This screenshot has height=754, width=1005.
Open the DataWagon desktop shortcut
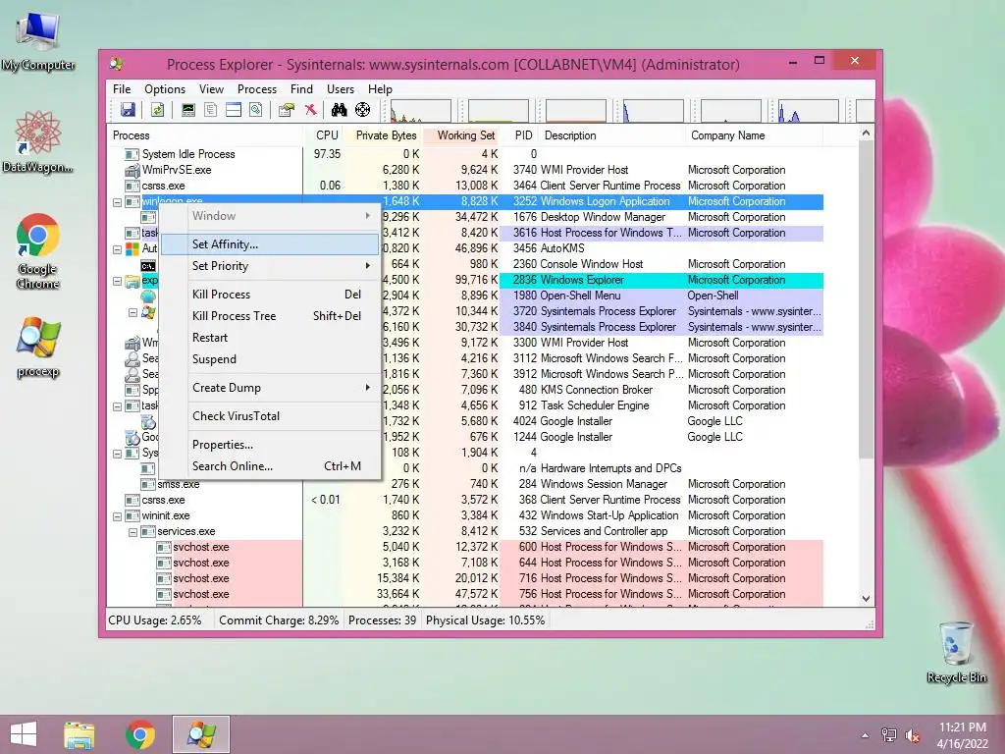pos(38,141)
